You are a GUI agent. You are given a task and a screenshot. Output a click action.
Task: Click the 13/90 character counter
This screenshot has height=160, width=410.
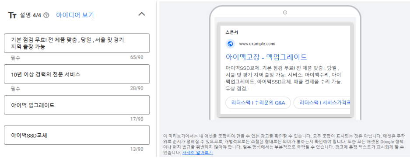click(137, 150)
